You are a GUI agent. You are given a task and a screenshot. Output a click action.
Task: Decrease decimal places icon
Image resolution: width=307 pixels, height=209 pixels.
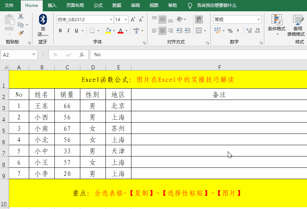(x=257, y=31)
